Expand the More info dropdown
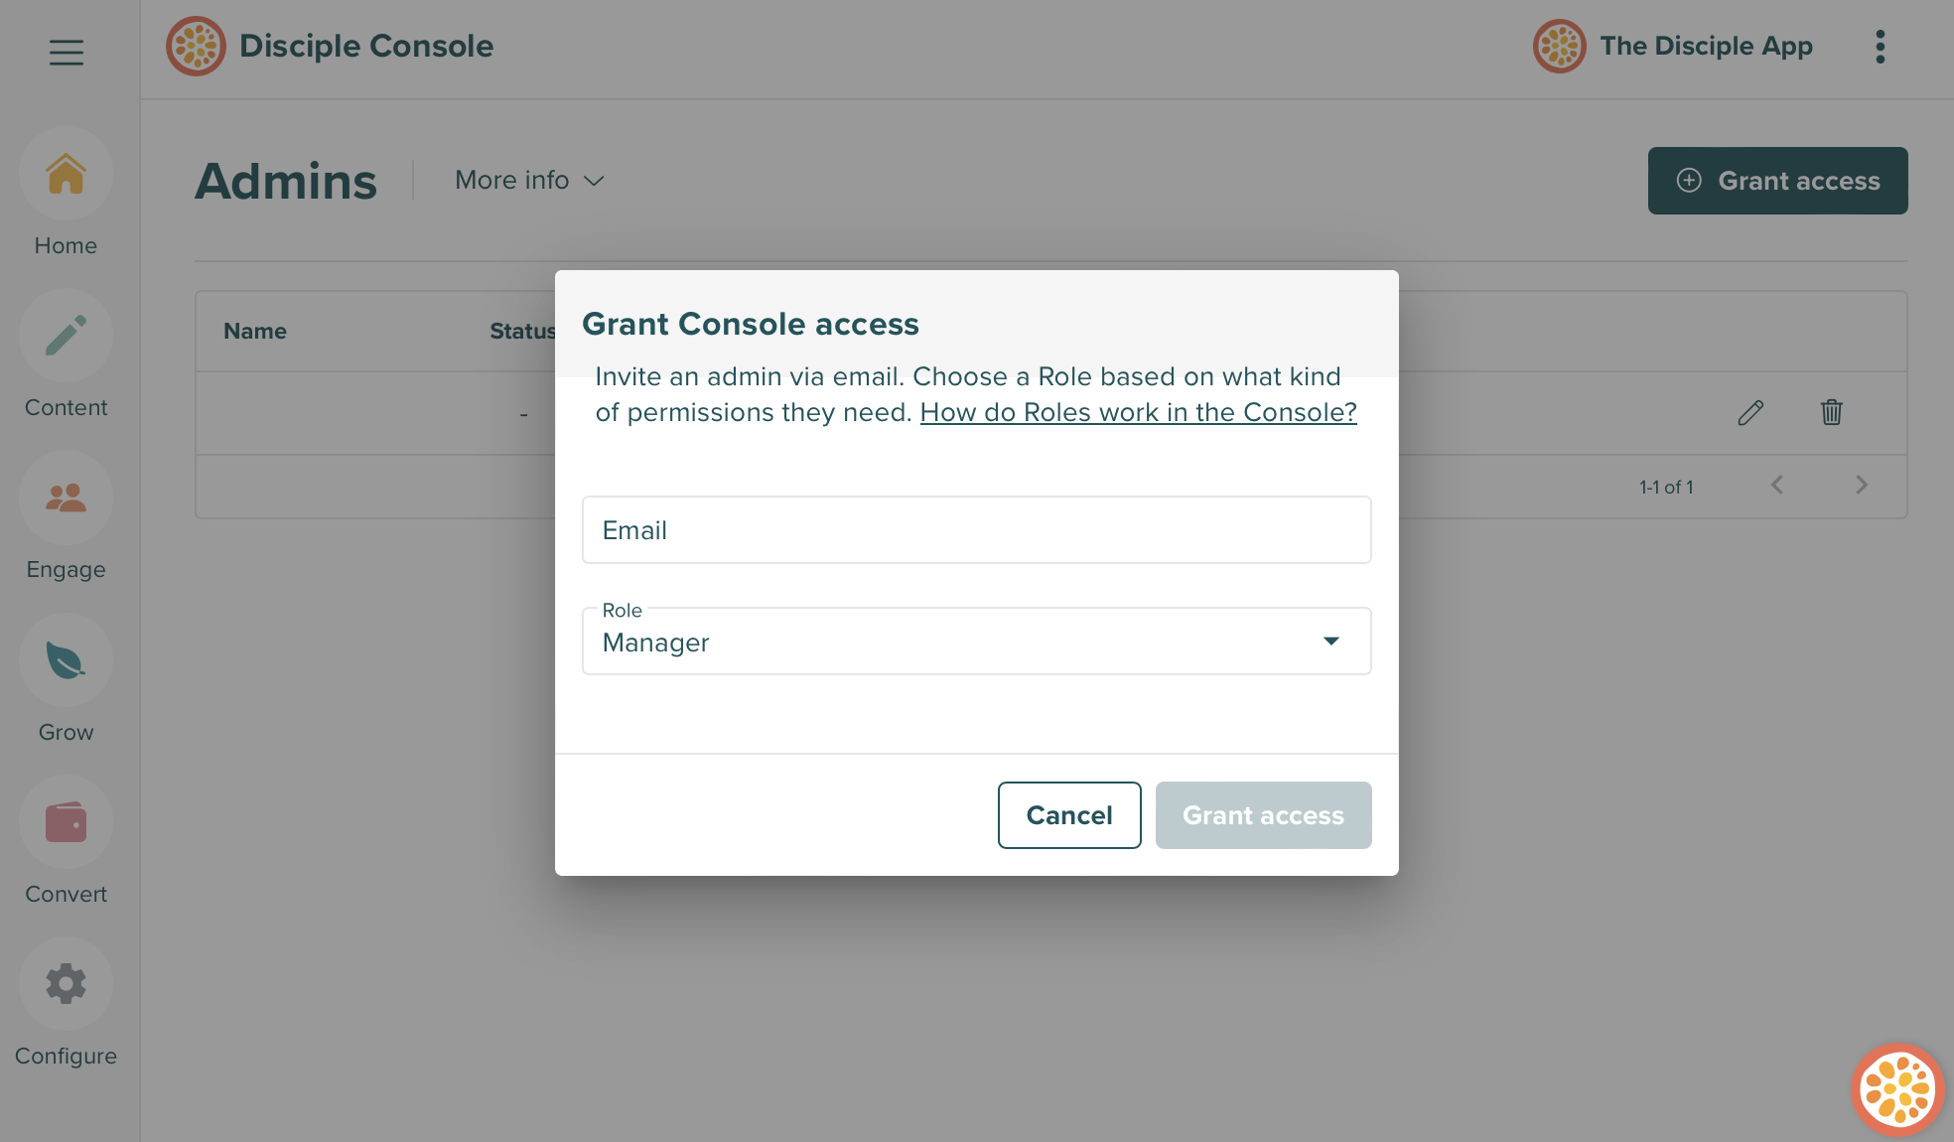 pyautogui.click(x=529, y=180)
